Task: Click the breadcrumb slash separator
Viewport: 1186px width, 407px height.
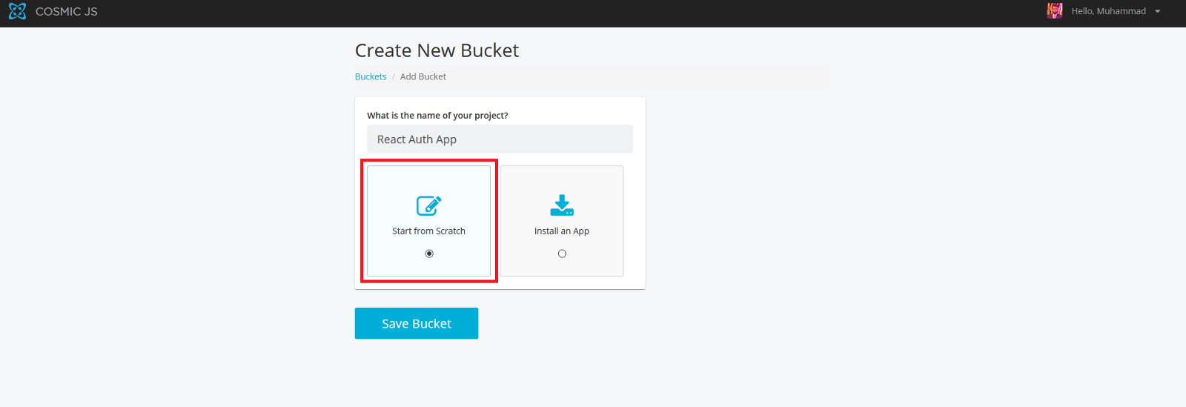Action: pyautogui.click(x=394, y=77)
